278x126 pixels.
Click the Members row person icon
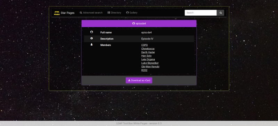point(91,45)
